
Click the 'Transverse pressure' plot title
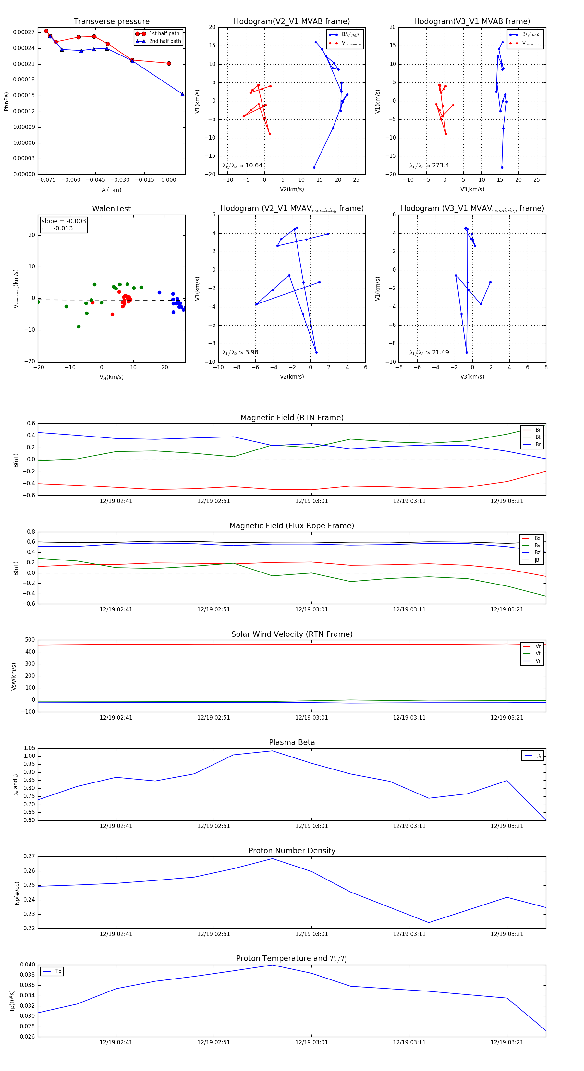(111, 22)
